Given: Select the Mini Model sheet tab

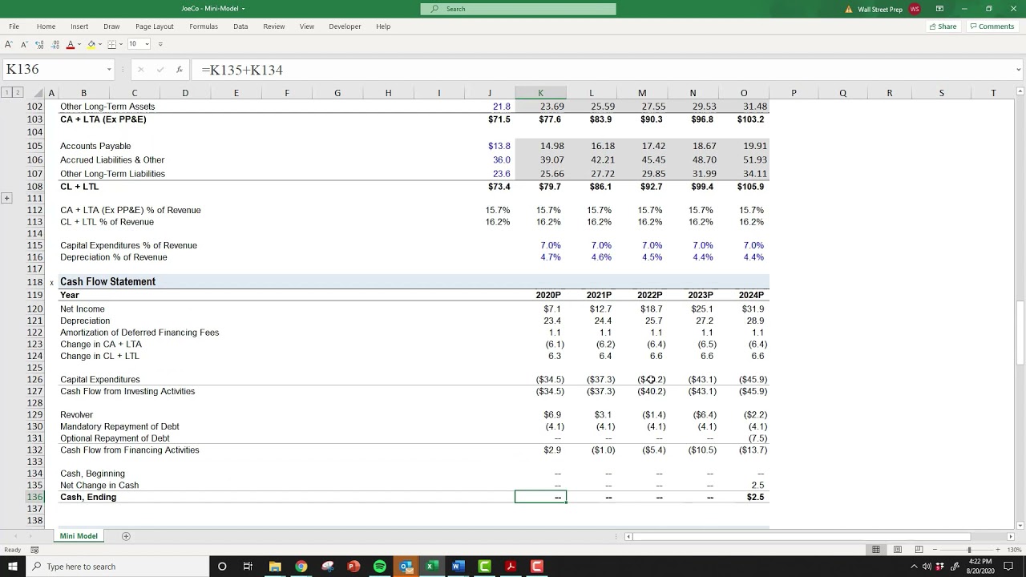Looking at the screenshot, I should coord(79,536).
